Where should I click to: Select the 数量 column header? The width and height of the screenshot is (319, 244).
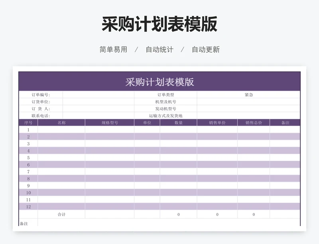coord(178,123)
